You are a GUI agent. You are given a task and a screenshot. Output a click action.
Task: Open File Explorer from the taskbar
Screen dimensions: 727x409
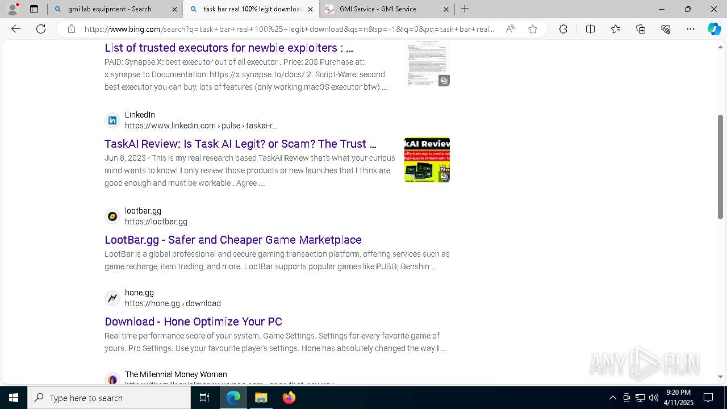(261, 398)
